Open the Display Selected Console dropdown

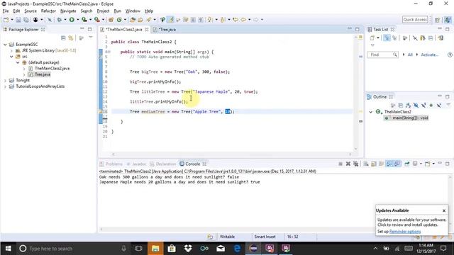pos(421,164)
